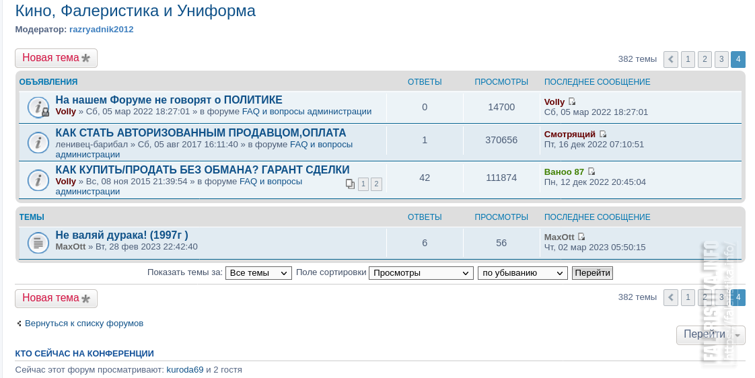Open topic Не валяй дурака! (1997г )
This screenshot has height=378, width=755.
(x=122, y=235)
